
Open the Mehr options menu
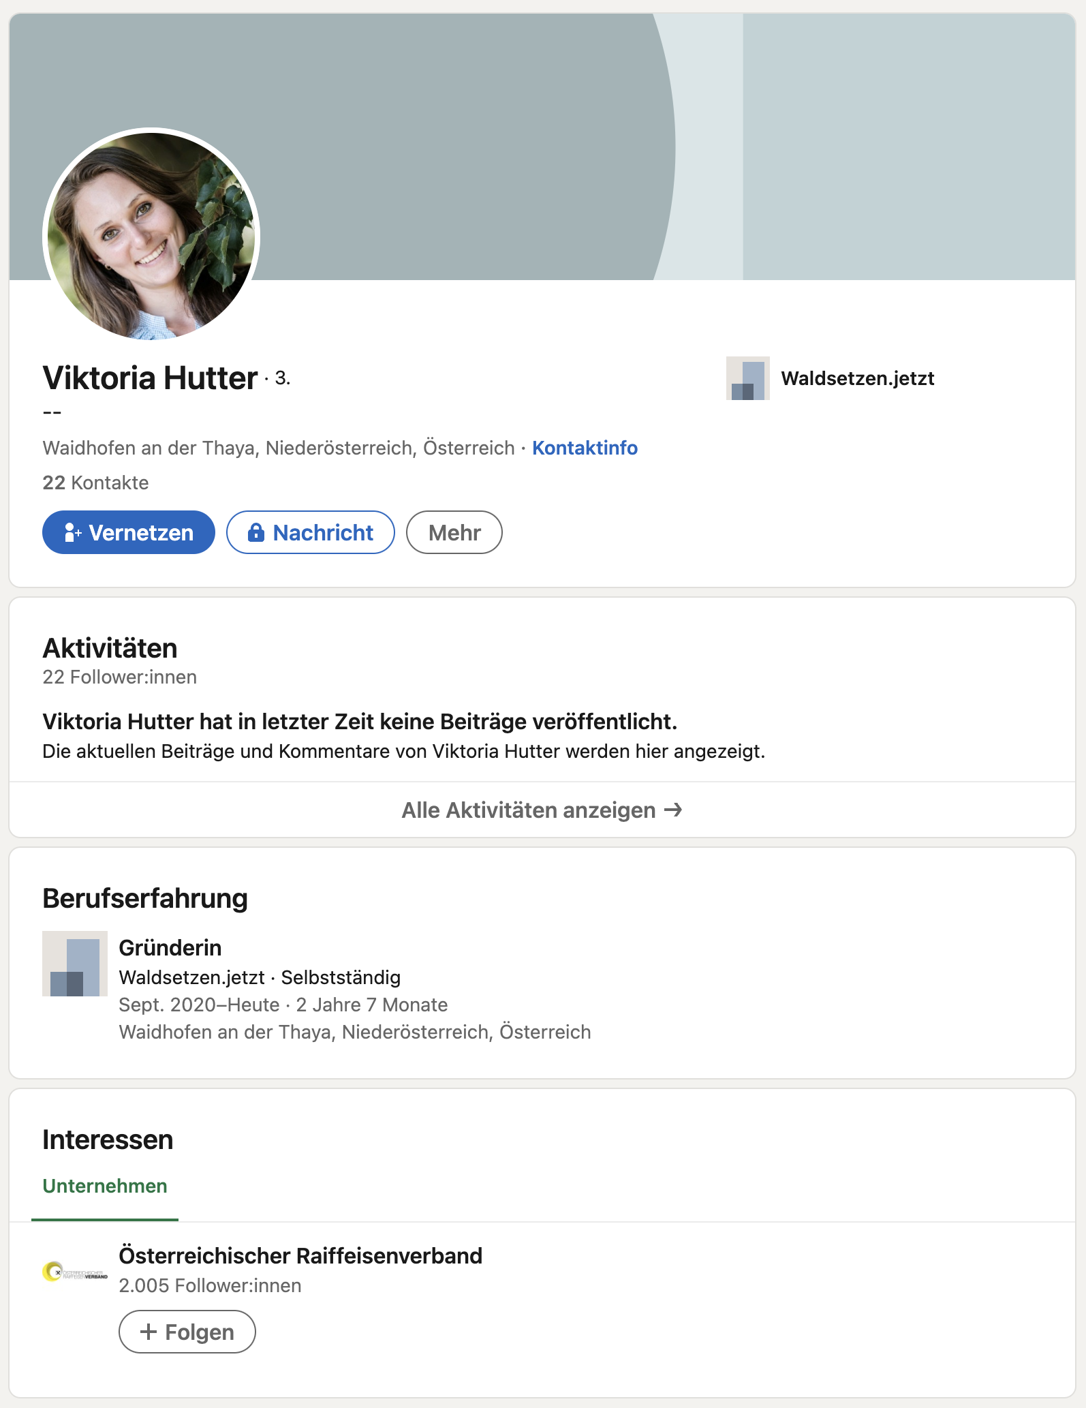454,532
